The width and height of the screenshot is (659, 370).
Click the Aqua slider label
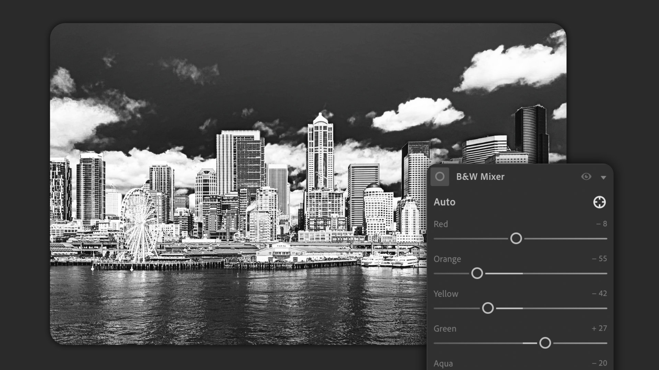pyautogui.click(x=443, y=363)
